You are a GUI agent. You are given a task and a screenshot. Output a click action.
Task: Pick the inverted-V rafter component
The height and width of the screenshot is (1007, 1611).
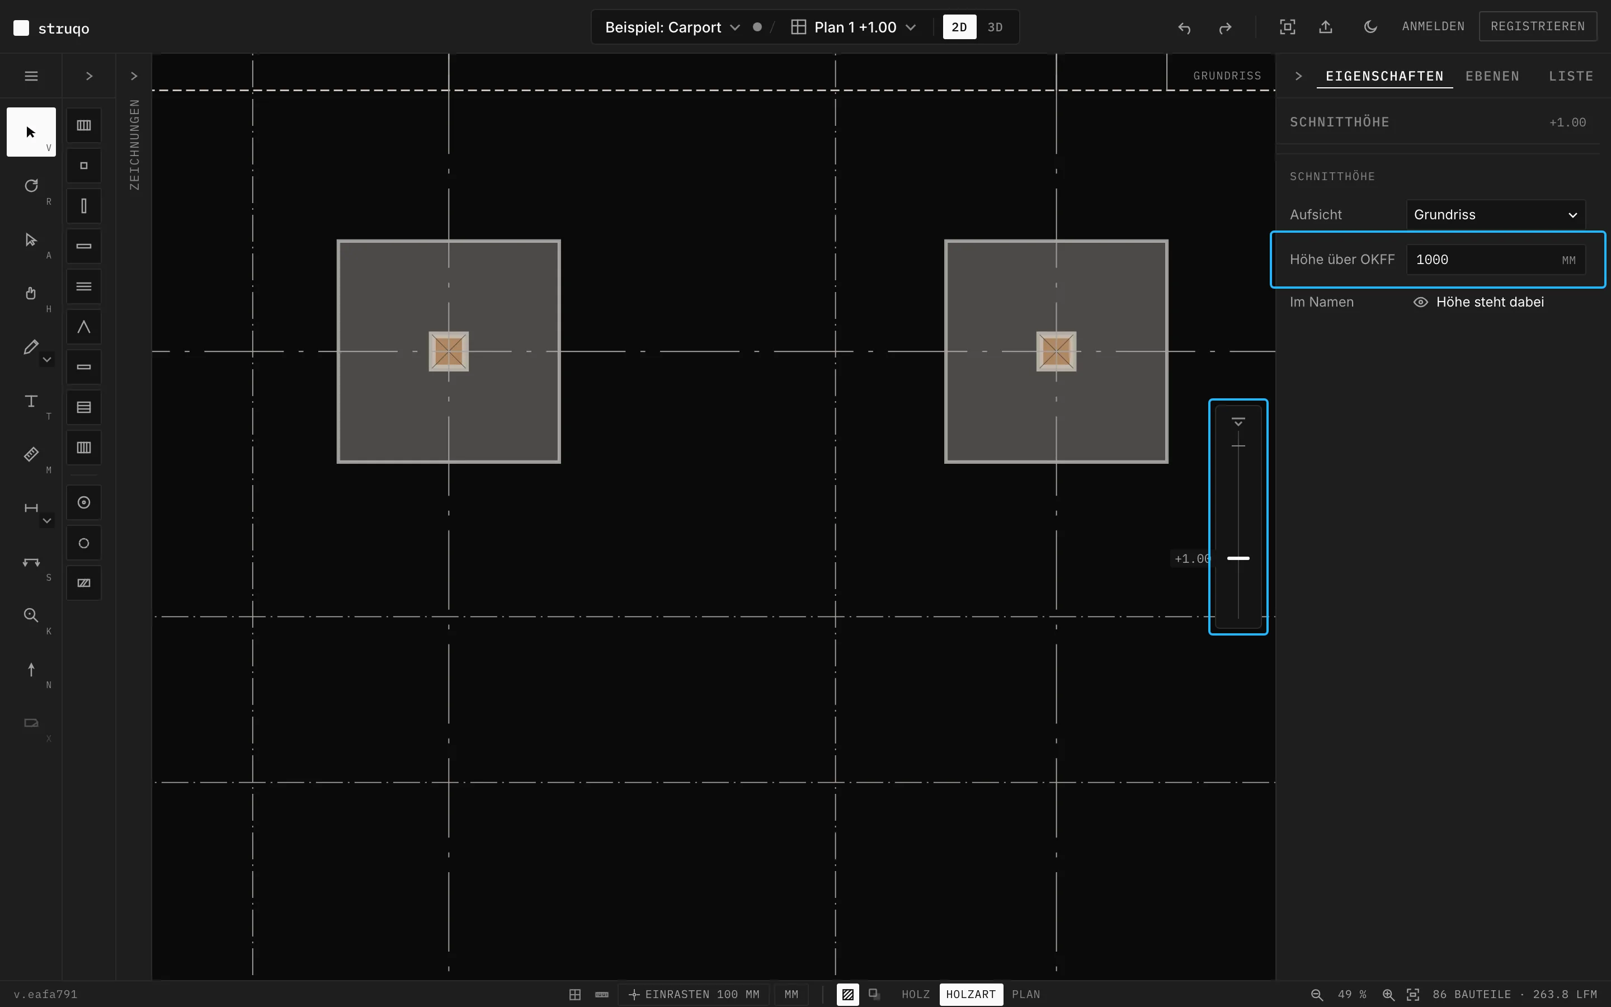84,327
